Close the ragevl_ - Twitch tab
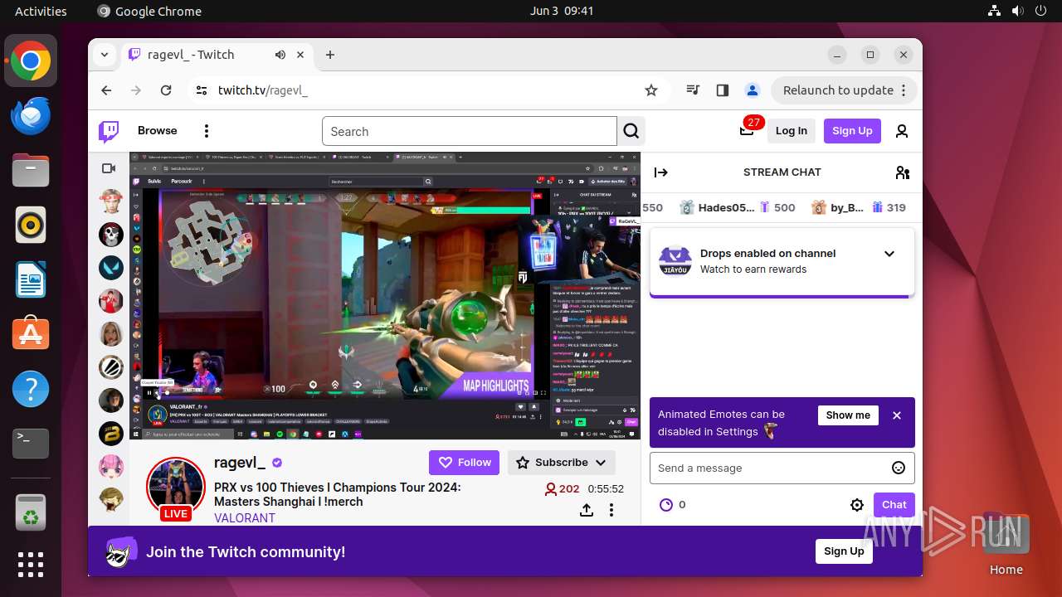 point(300,55)
